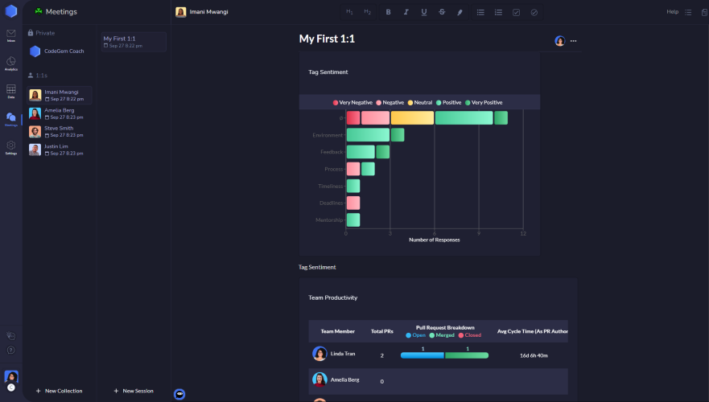Select the highlighter tool
This screenshot has width=709, height=402.
pyautogui.click(x=460, y=12)
